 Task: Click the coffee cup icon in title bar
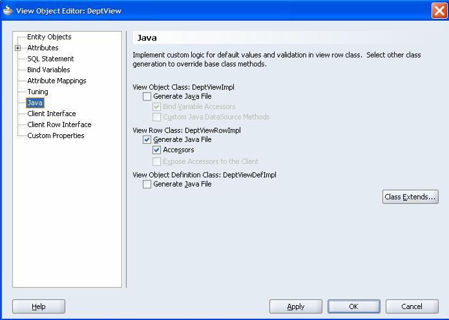pos(8,10)
